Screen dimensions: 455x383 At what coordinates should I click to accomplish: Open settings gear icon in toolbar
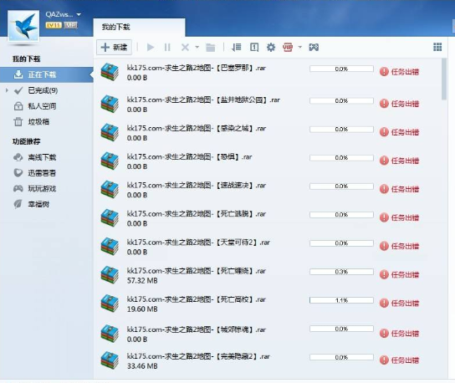[x=271, y=47]
